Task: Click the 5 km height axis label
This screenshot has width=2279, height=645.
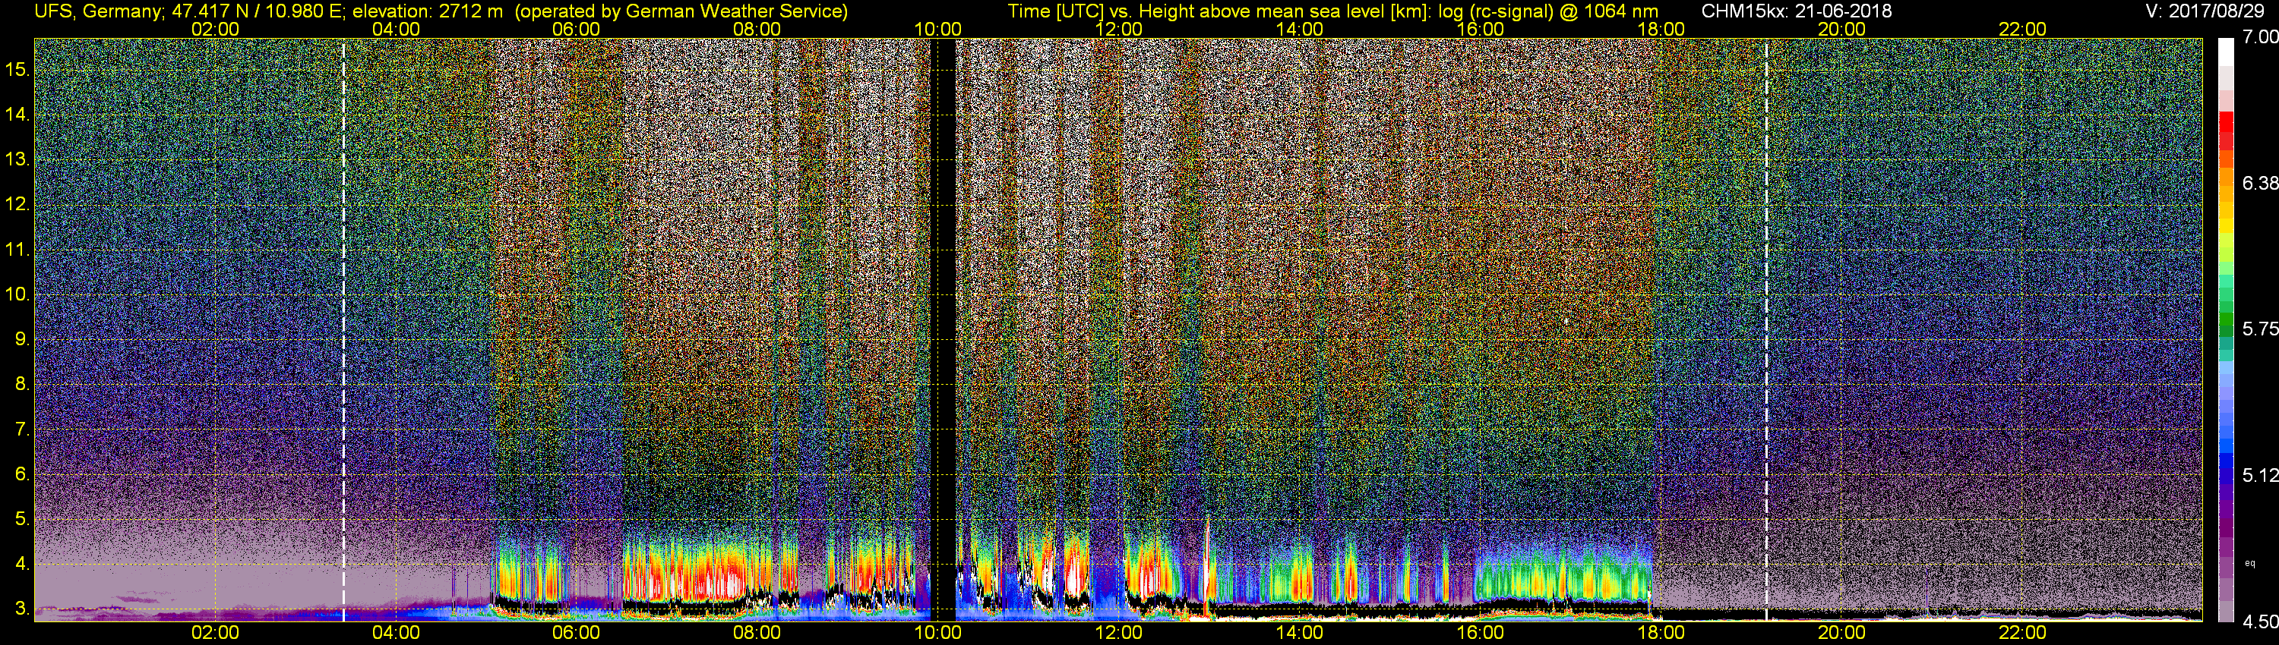Action: [x=21, y=520]
